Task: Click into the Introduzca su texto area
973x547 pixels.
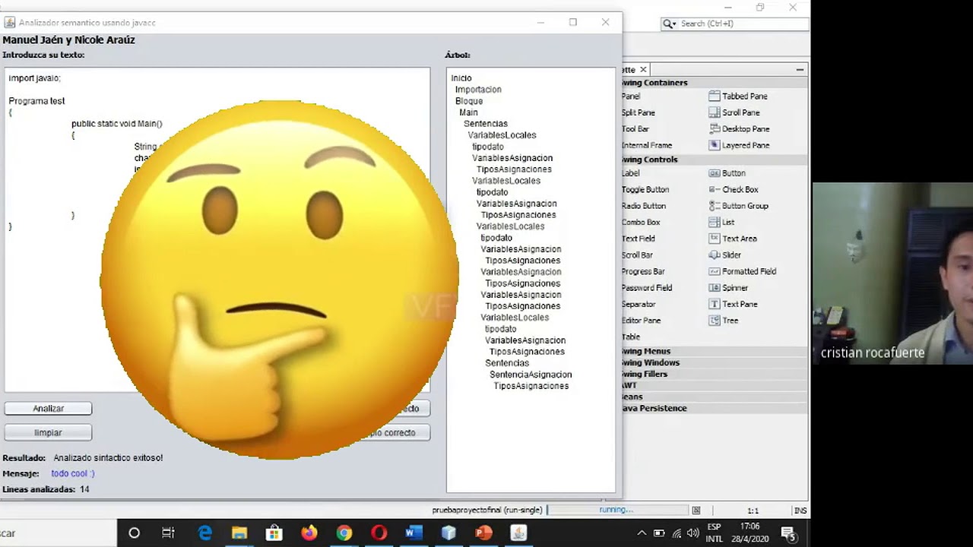Action: tap(217, 229)
